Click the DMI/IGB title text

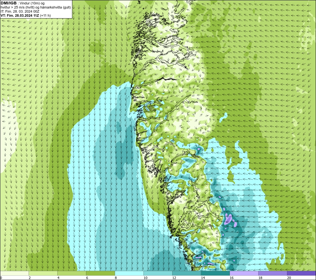point(9,3)
